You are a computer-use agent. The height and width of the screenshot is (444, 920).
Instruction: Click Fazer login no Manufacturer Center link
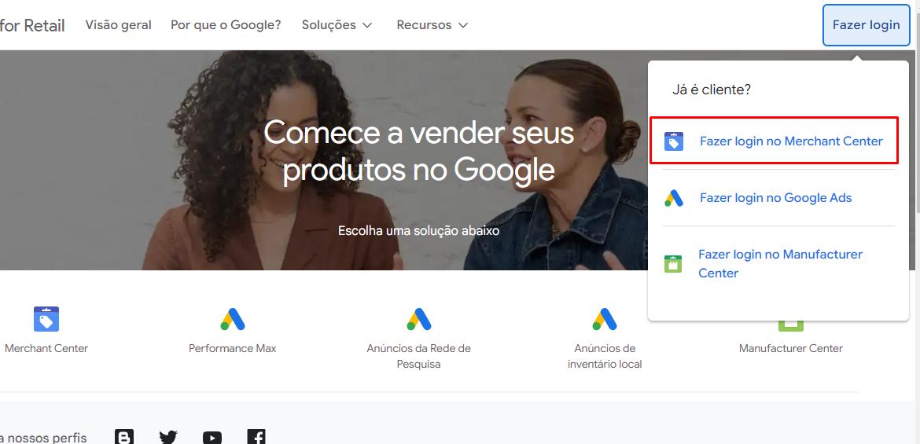click(780, 264)
